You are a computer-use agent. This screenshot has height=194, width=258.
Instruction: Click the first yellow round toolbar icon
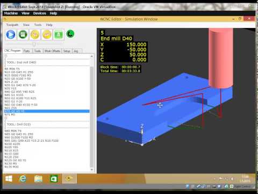tap(35, 34)
